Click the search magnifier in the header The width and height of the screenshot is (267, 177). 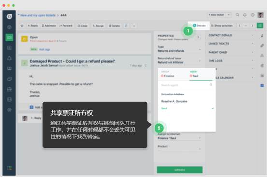(237, 15)
